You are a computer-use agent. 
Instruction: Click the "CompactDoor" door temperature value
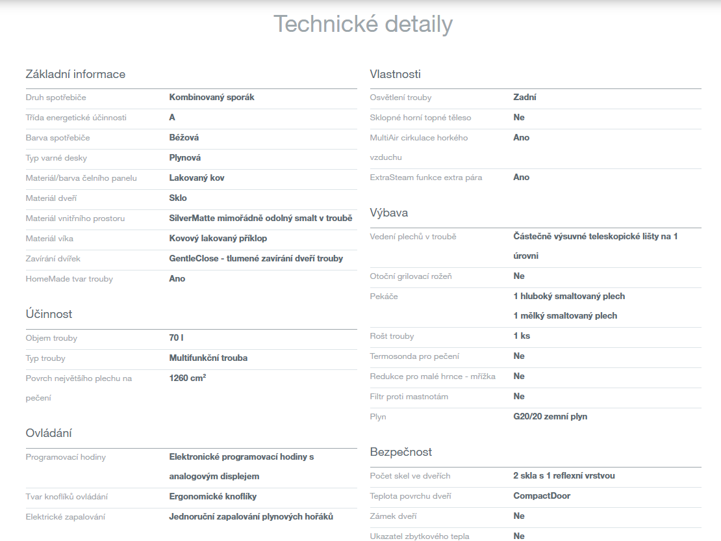click(x=542, y=496)
